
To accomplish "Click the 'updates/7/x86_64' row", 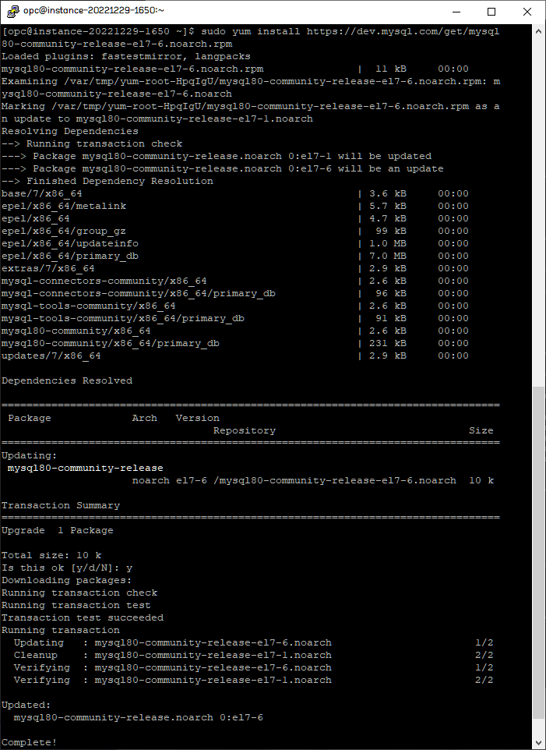I will pos(235,356).
